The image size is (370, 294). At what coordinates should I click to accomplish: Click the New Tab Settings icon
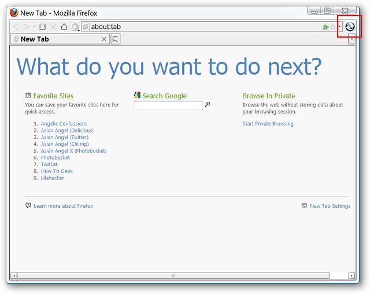tap(304, 205)
